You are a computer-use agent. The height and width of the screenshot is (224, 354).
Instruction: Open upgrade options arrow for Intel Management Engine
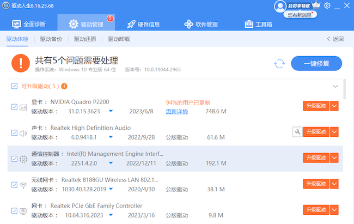coord(334,158)
